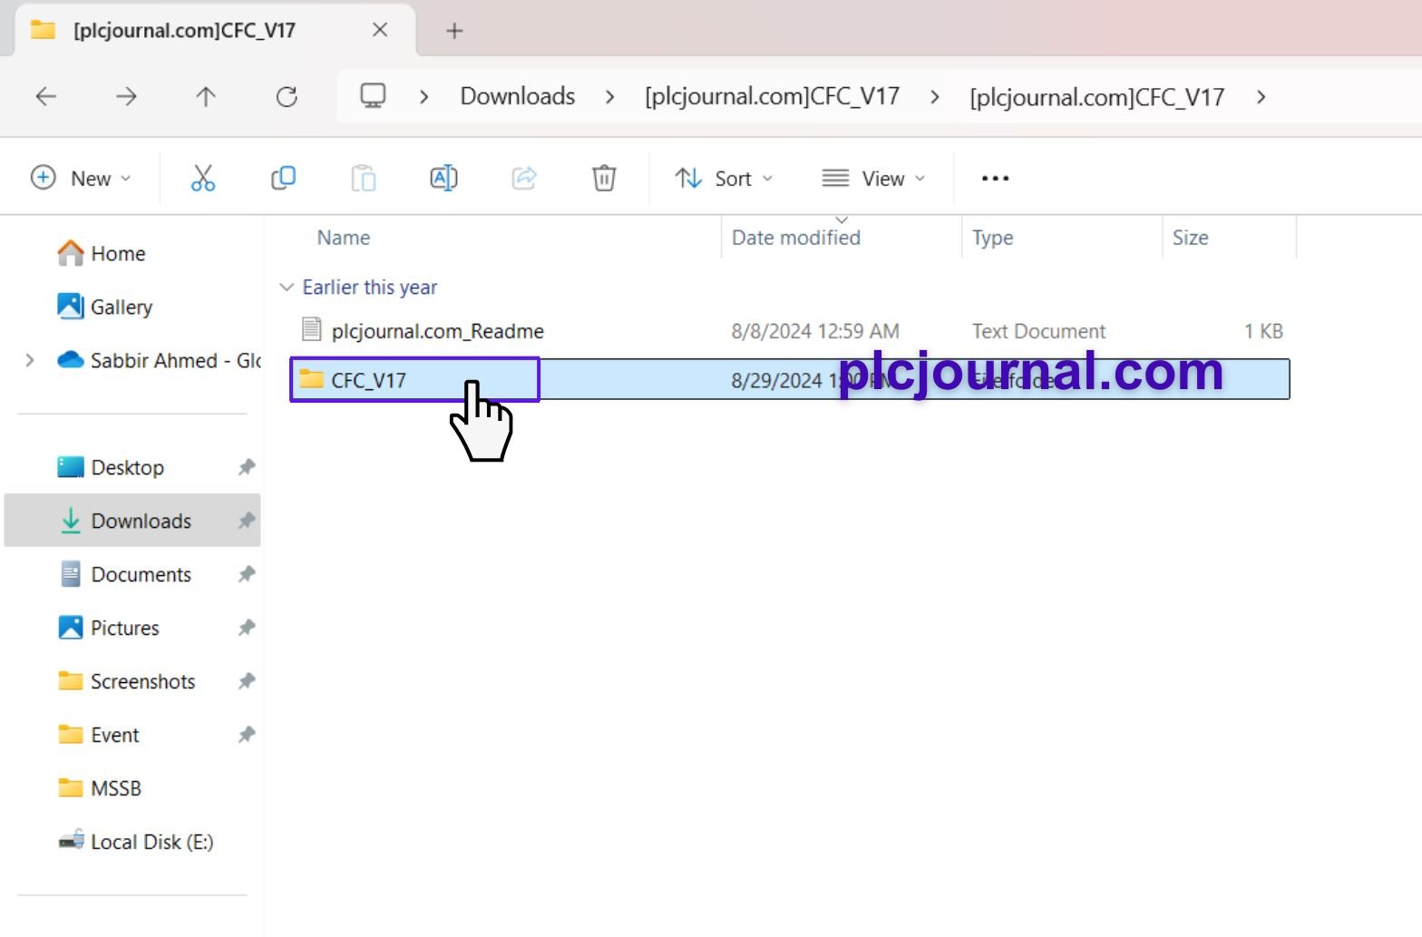Open the See more three-dots menu
Screen dimensions: 1422x937
coord(995,179)
